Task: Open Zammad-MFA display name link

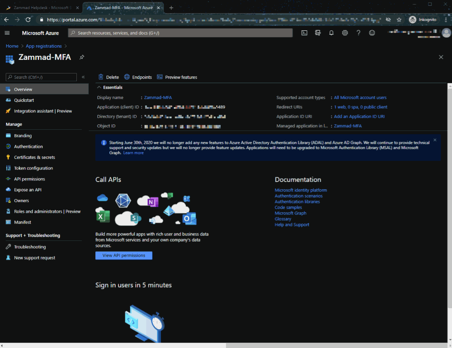Action: point(158,98)
